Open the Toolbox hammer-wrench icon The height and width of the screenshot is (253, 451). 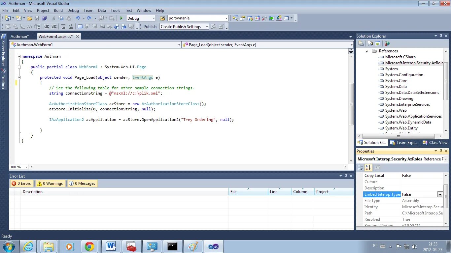click(x=264, y=18)
